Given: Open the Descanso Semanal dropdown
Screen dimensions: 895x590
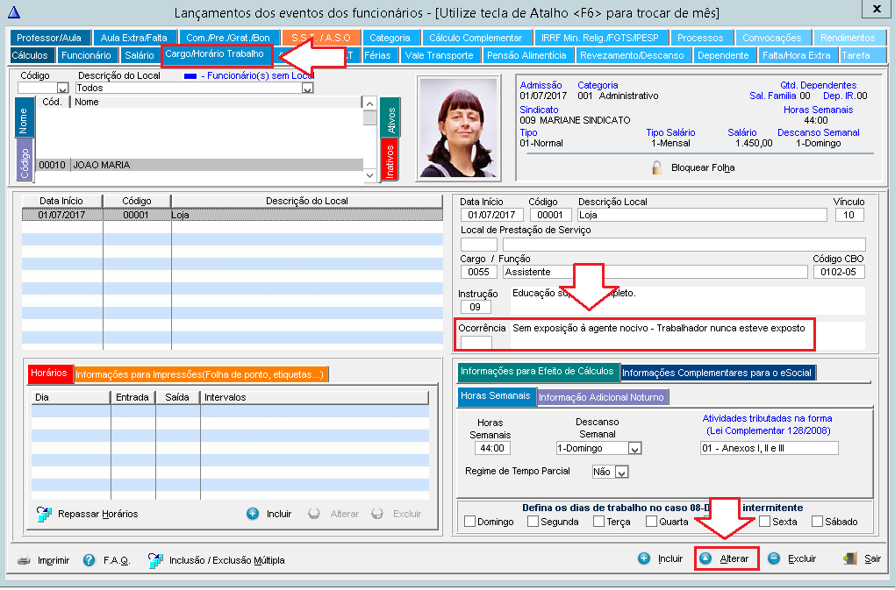Looking at the screenshot, I should pos(634,448).
